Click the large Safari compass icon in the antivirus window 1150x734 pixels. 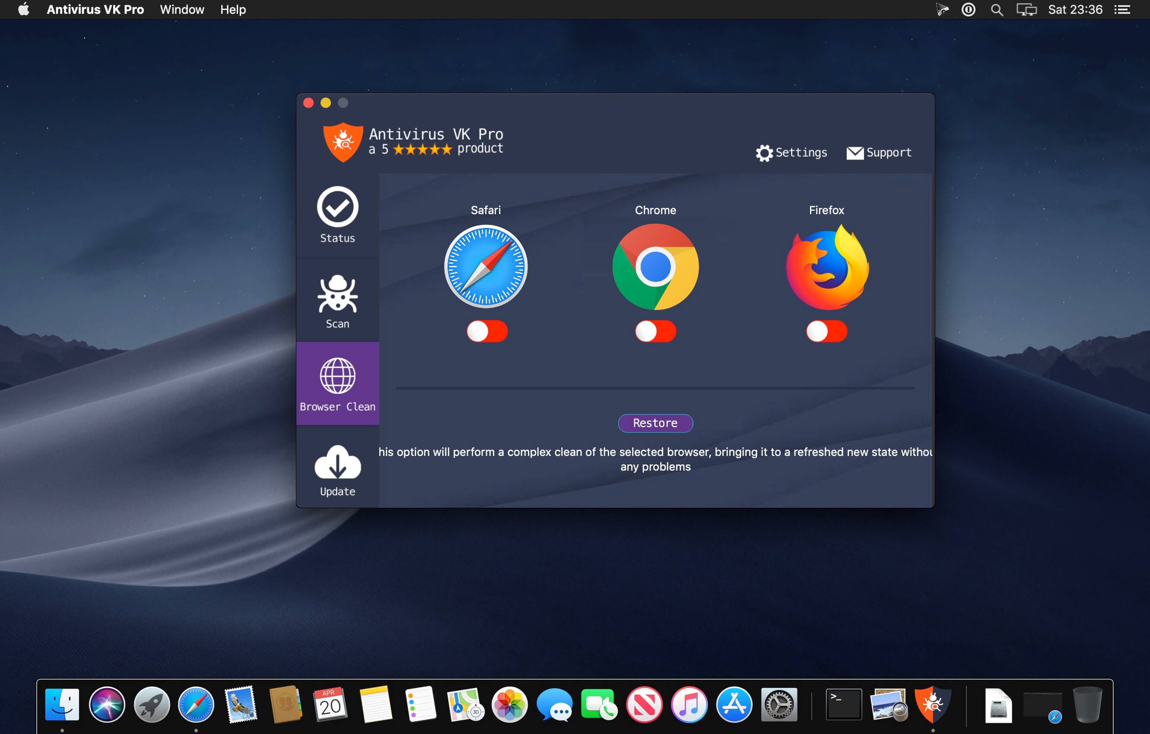486,266
